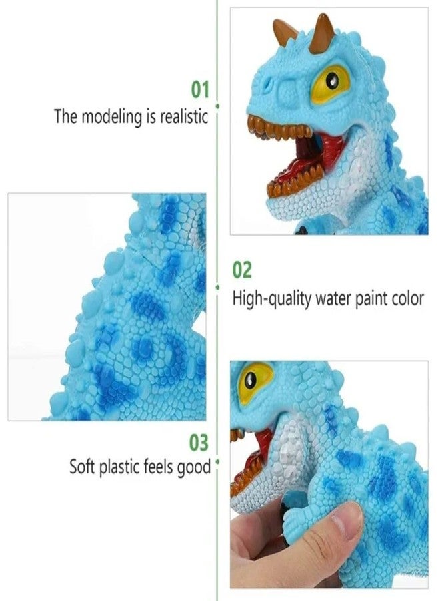Open the hand squeezing dinosaur photo
The height and width of the screenshot is (601, 440).
point(329,475)
